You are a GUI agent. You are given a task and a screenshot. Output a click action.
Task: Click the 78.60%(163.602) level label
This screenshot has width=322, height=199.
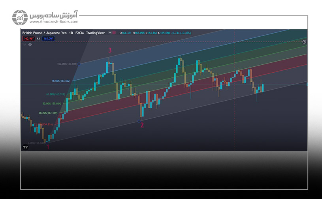(x=61, y=81)
